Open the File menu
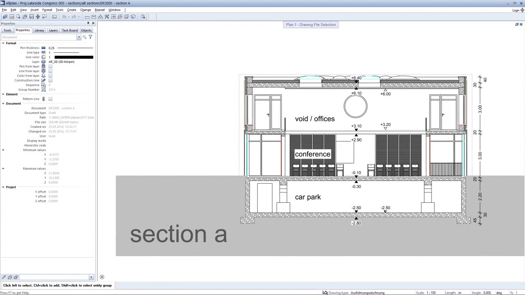The width and height of the screenshot is (525, 295). click(4, 10)
